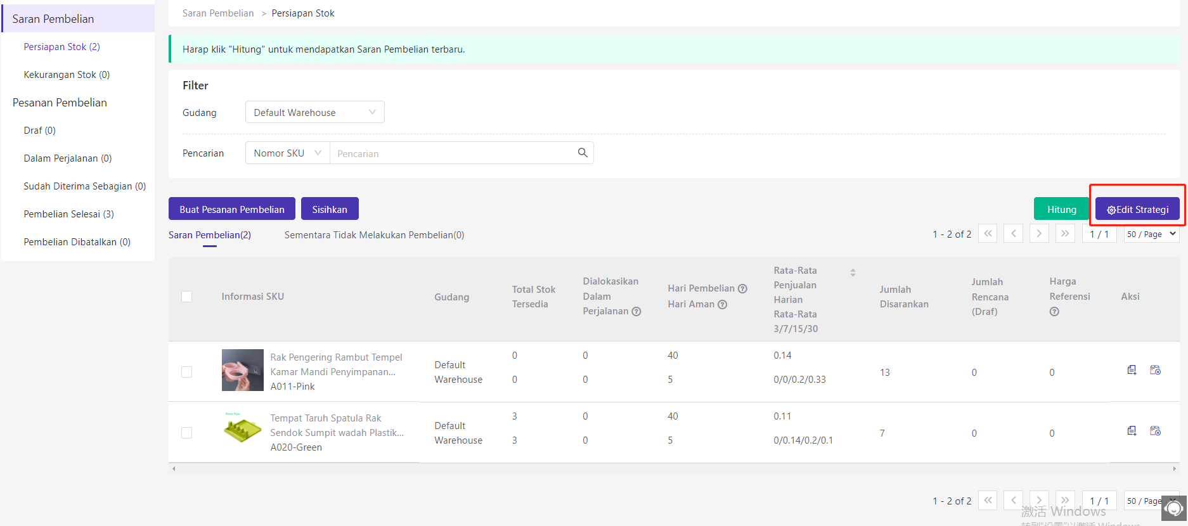Click create purchase order icon for A020-Green

point(1132,431)
